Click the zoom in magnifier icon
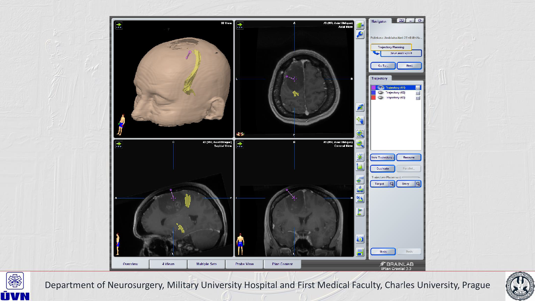Screen dimensions: 535x301 (x=360, y=133)
